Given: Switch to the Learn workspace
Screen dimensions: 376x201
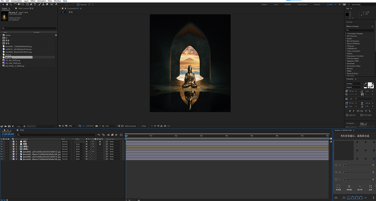Looking at the screenshot, I should click(x=276, y=4).
